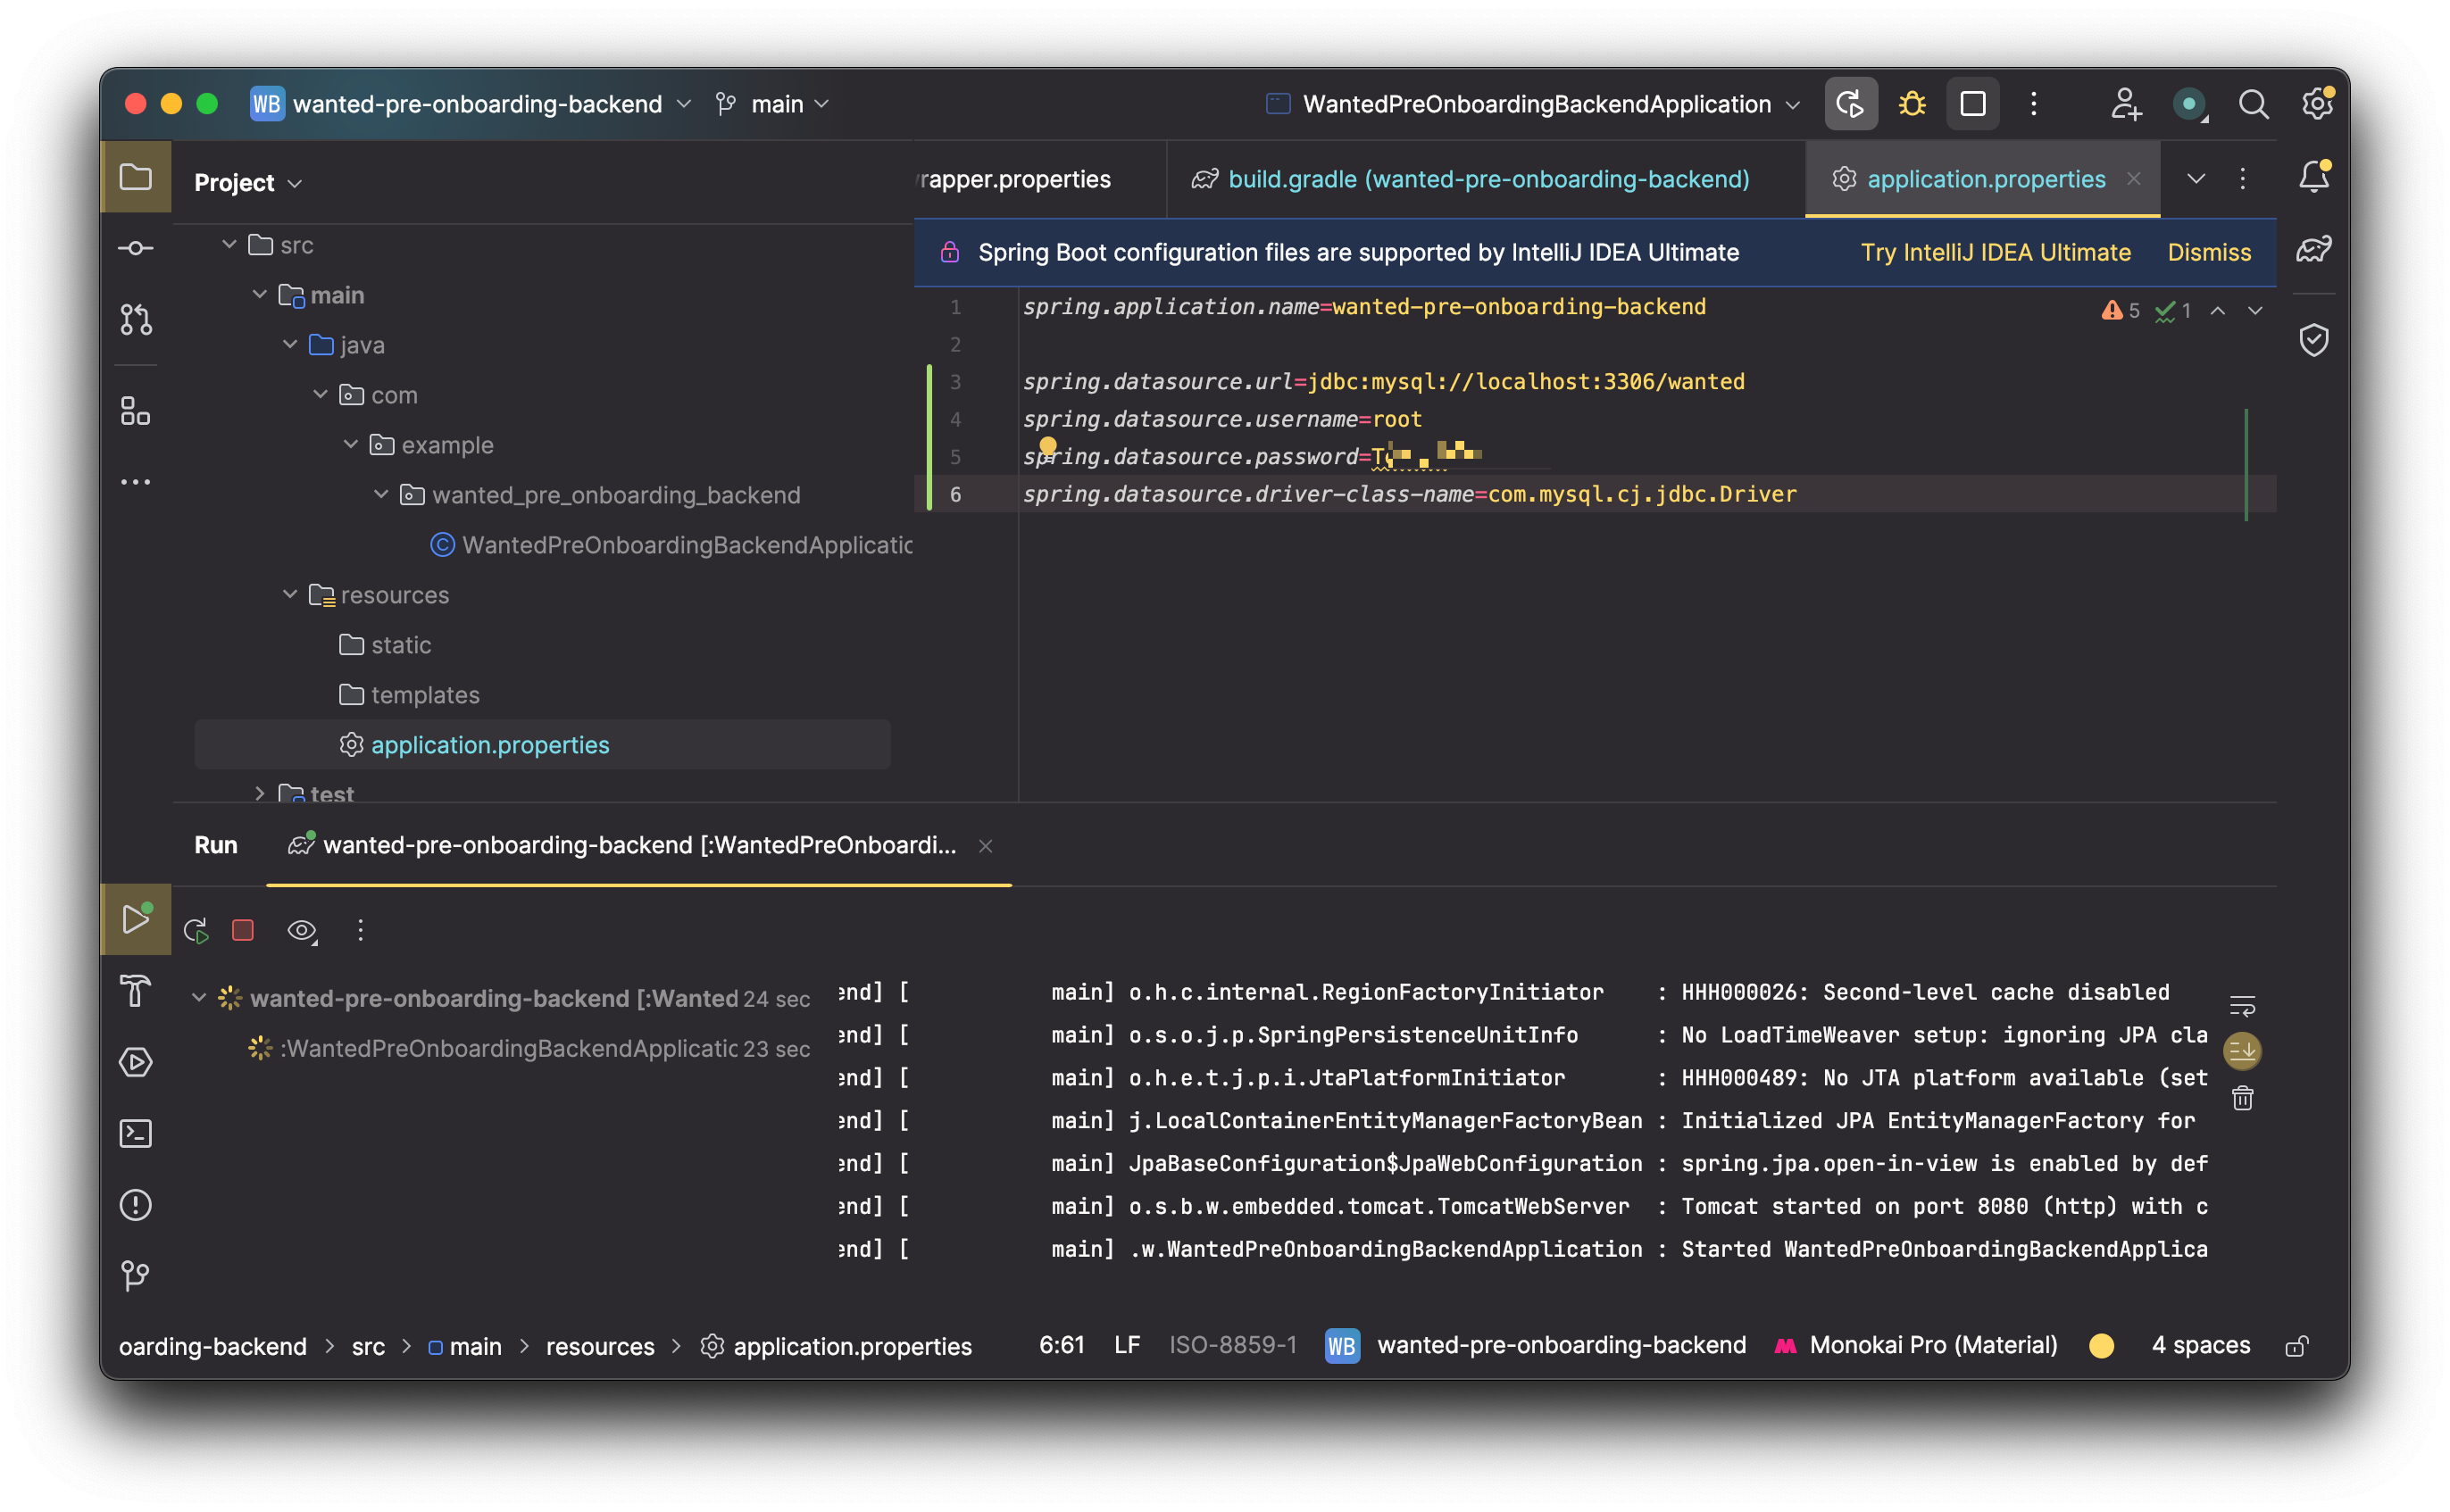Open the Gradle tool window on right
This screenshot has height=1512, width=2450.
2314,248
